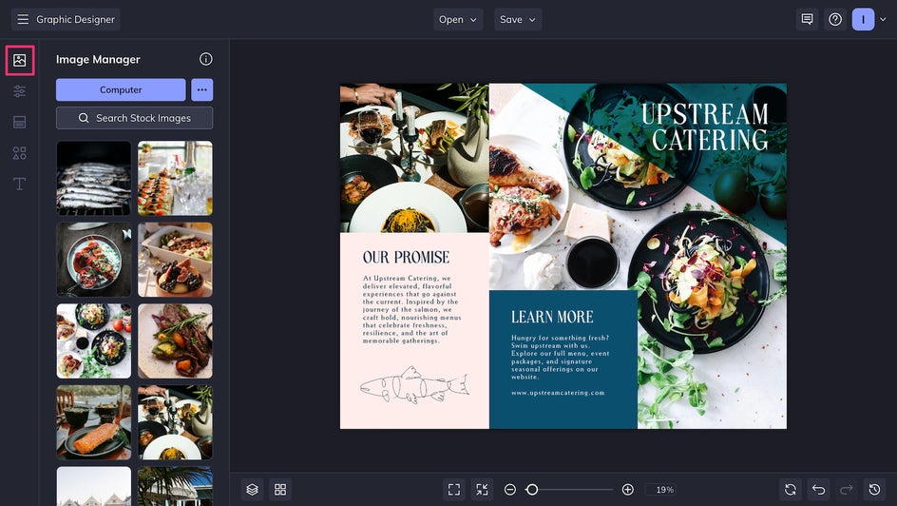Select the skewers on dark plate thumbnail
Viewport: 897px width, 506px height.
tap(94, 260)
